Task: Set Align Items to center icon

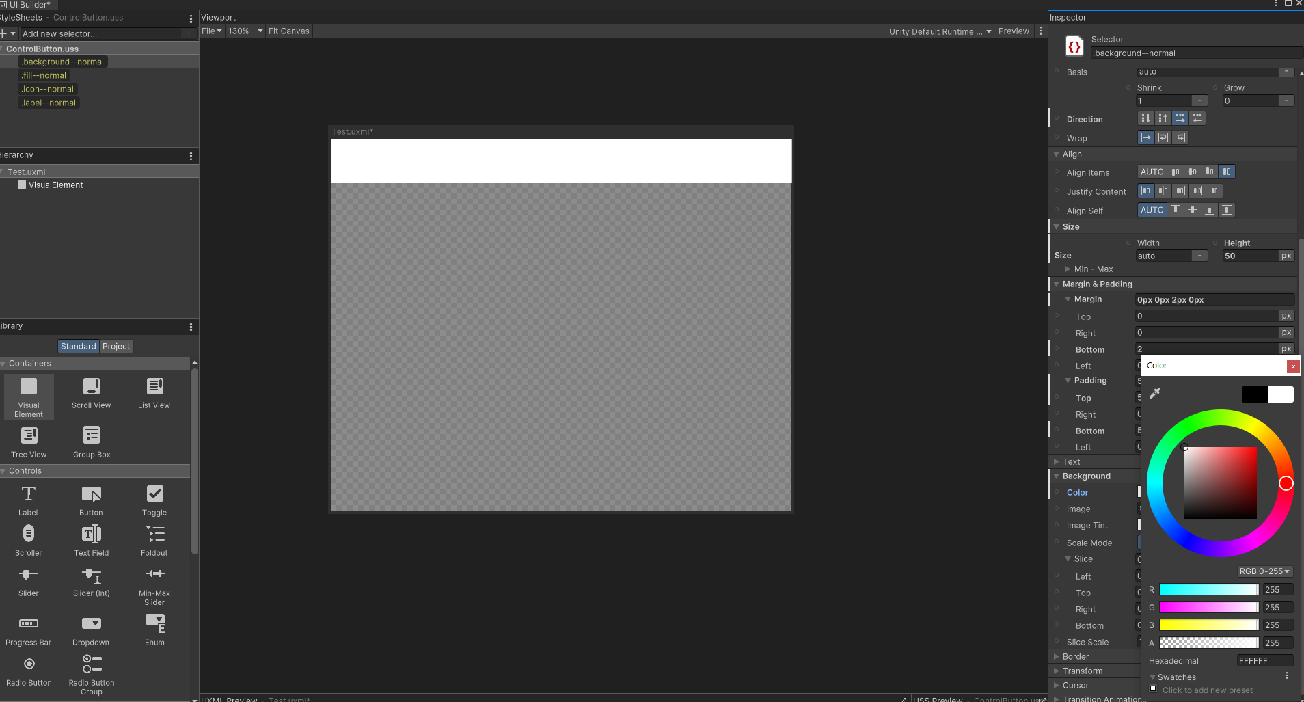Action: tap(1193, 172)
